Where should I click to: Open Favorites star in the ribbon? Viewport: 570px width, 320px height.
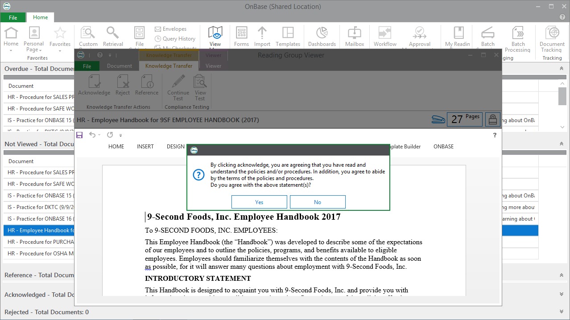pyautogui.click(x=60, y=36)
